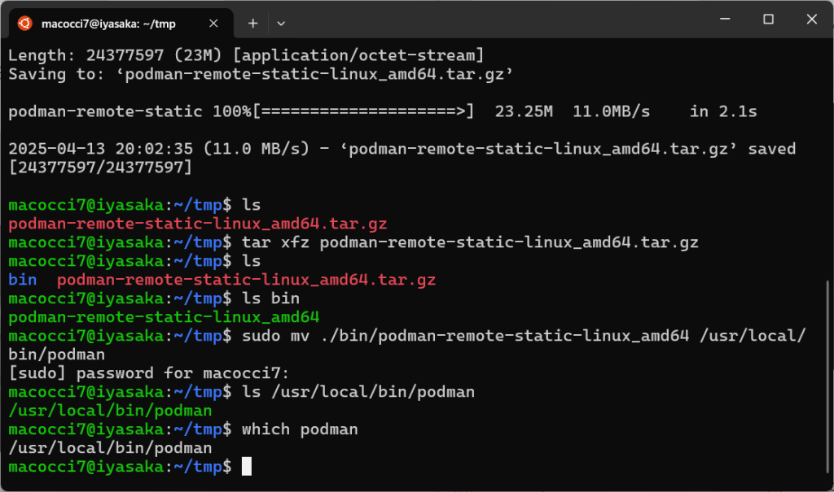Click the red tar.gz filename beside bin
This screenshot has width=834, height=492.
[246, 280]
